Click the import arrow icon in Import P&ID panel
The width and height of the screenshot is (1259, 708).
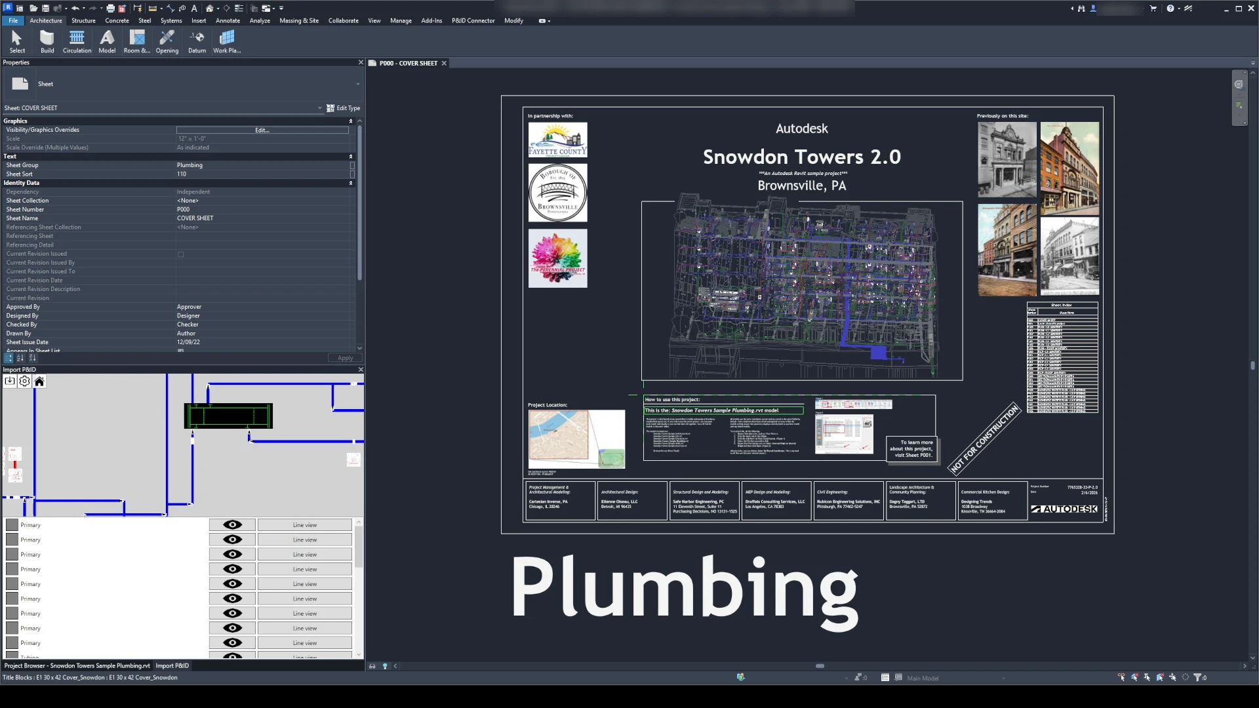coord(10,381)
